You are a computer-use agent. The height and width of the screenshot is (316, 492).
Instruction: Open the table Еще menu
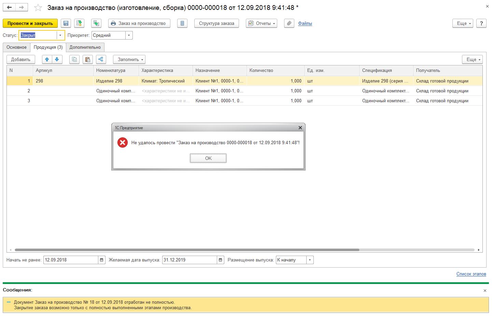point(472,59)
